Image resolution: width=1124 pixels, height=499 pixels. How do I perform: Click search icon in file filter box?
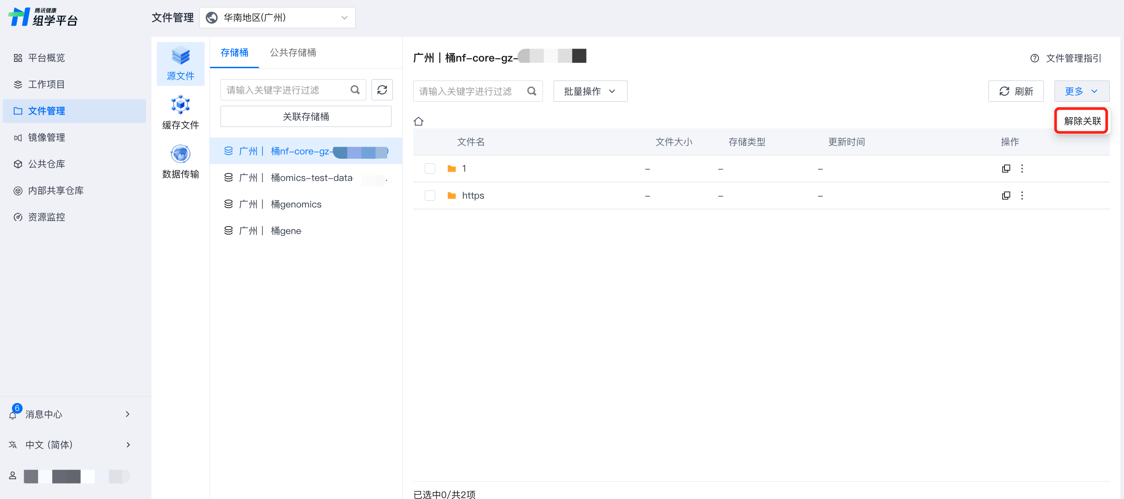pyautogui.click(x=531, y=91)
